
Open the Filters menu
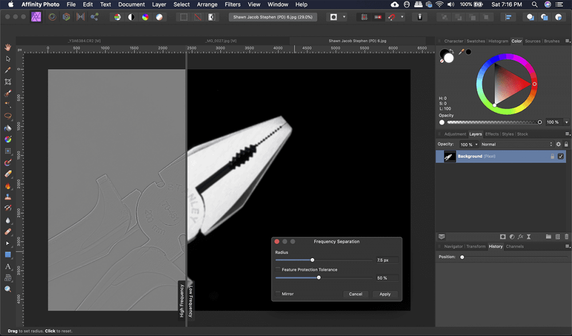pos(232,5)
